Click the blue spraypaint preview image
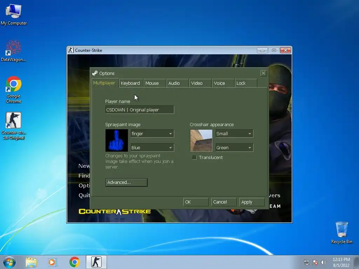The image size is (359, 269). tap(117, 140)
